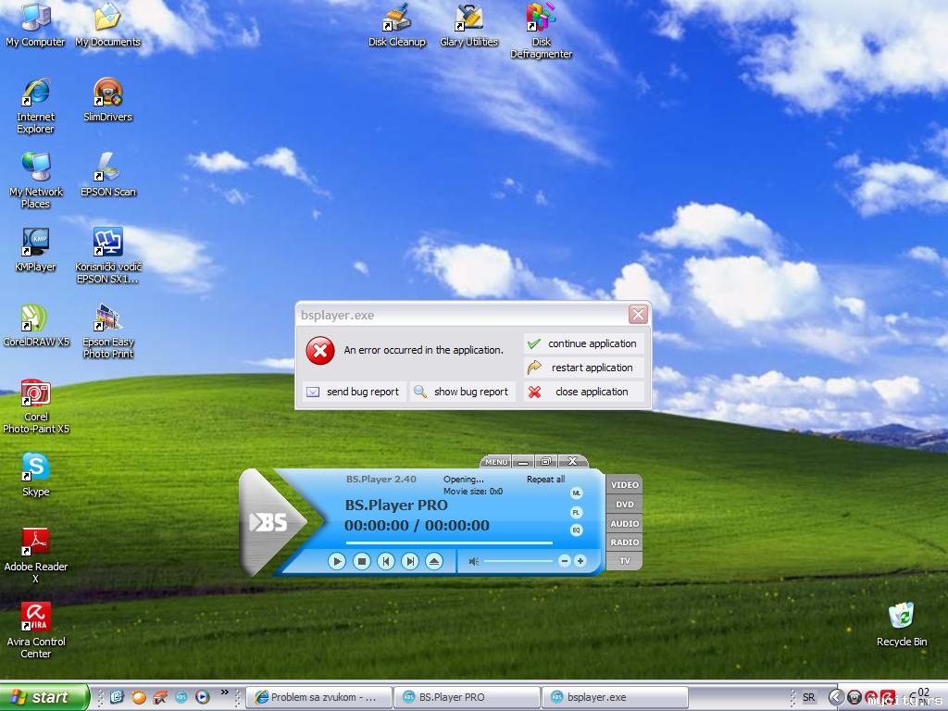This screenshot has width=948, height=711.
Task: Open the equalizer with EQ button
Action: (x=576, y=530)
